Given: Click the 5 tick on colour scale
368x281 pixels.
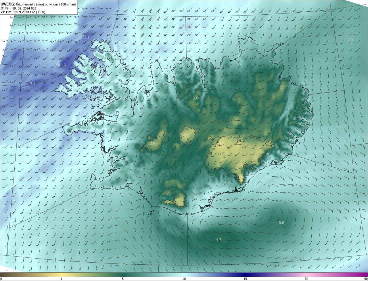Looking at the screenshot, I should [x=123, y=279].
